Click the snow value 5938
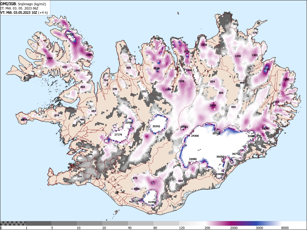The width and height of the screenshot is (307, 230). coord(137,189)
